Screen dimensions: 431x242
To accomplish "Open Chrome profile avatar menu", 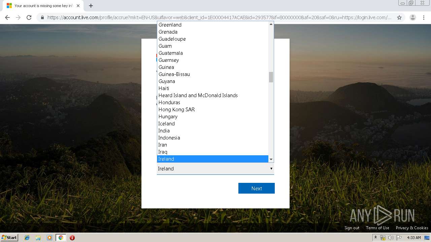I will tap(413, 17).
